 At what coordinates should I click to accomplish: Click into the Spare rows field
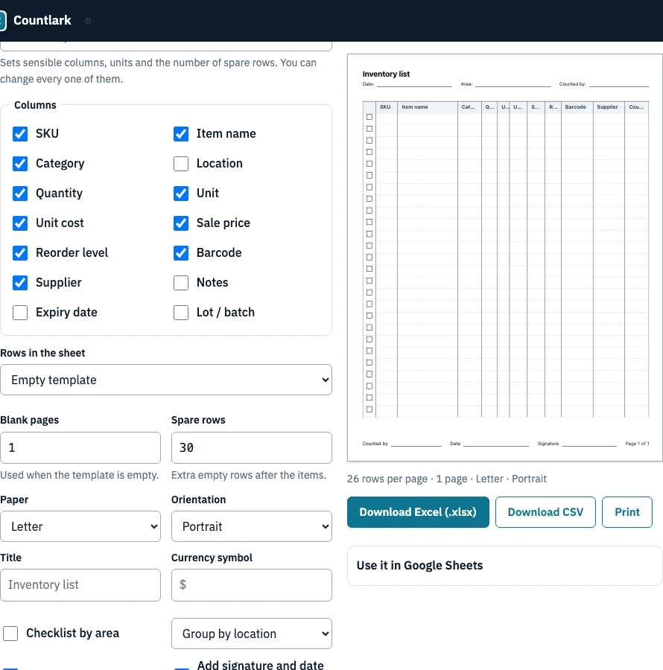click(x=251, y=448)
